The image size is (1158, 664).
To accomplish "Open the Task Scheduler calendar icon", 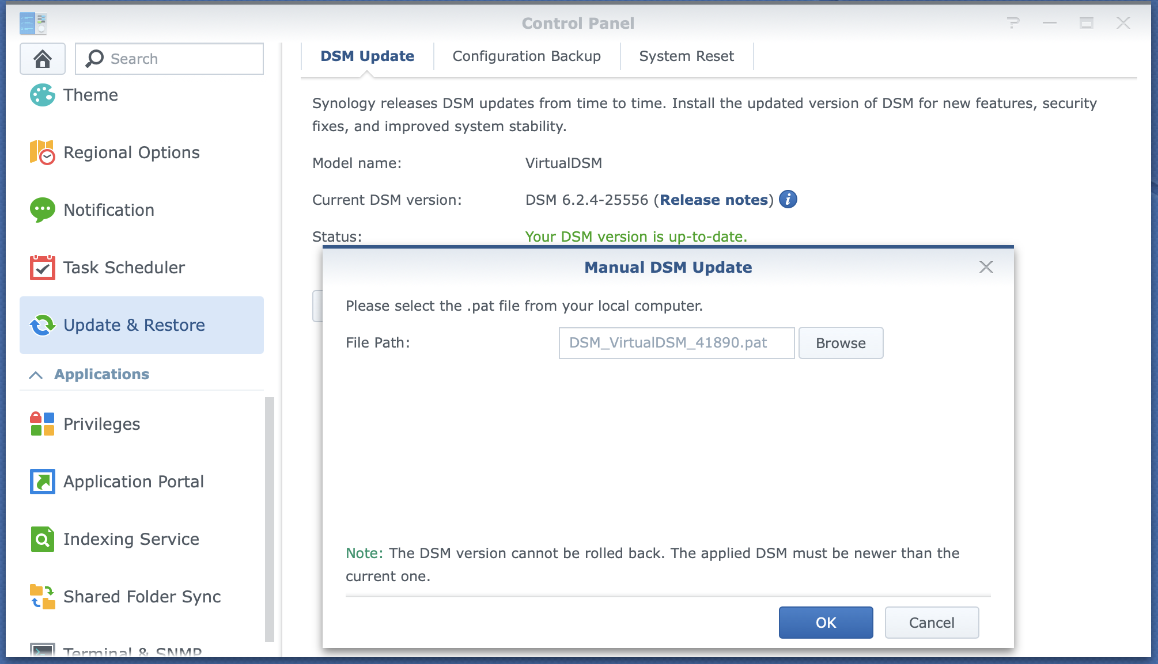I will 43,268.
